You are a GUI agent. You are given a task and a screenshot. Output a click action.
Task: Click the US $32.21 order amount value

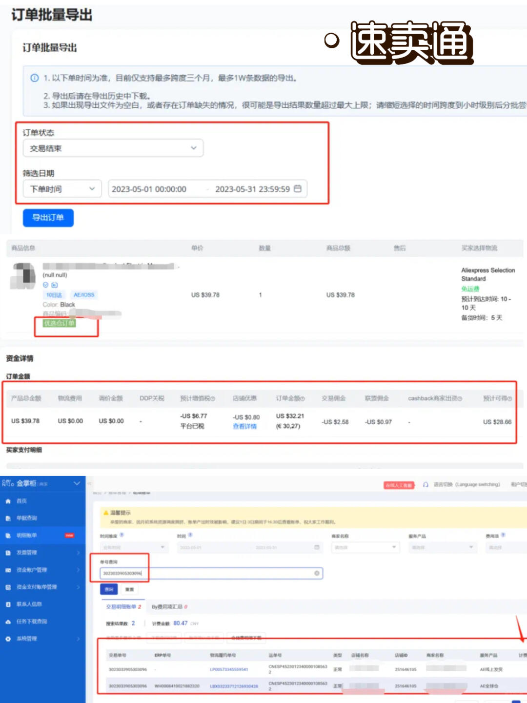(290, 416)
